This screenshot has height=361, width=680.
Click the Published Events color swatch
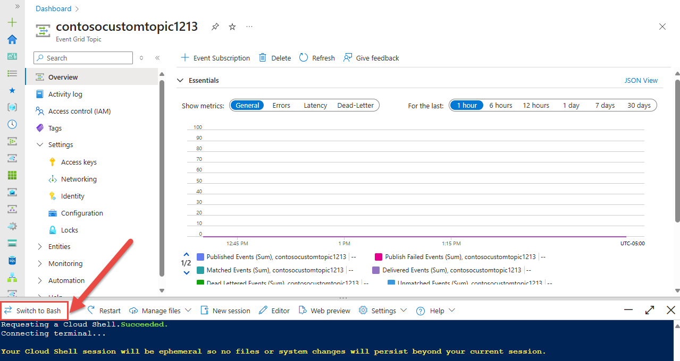[x=200, y=256]
